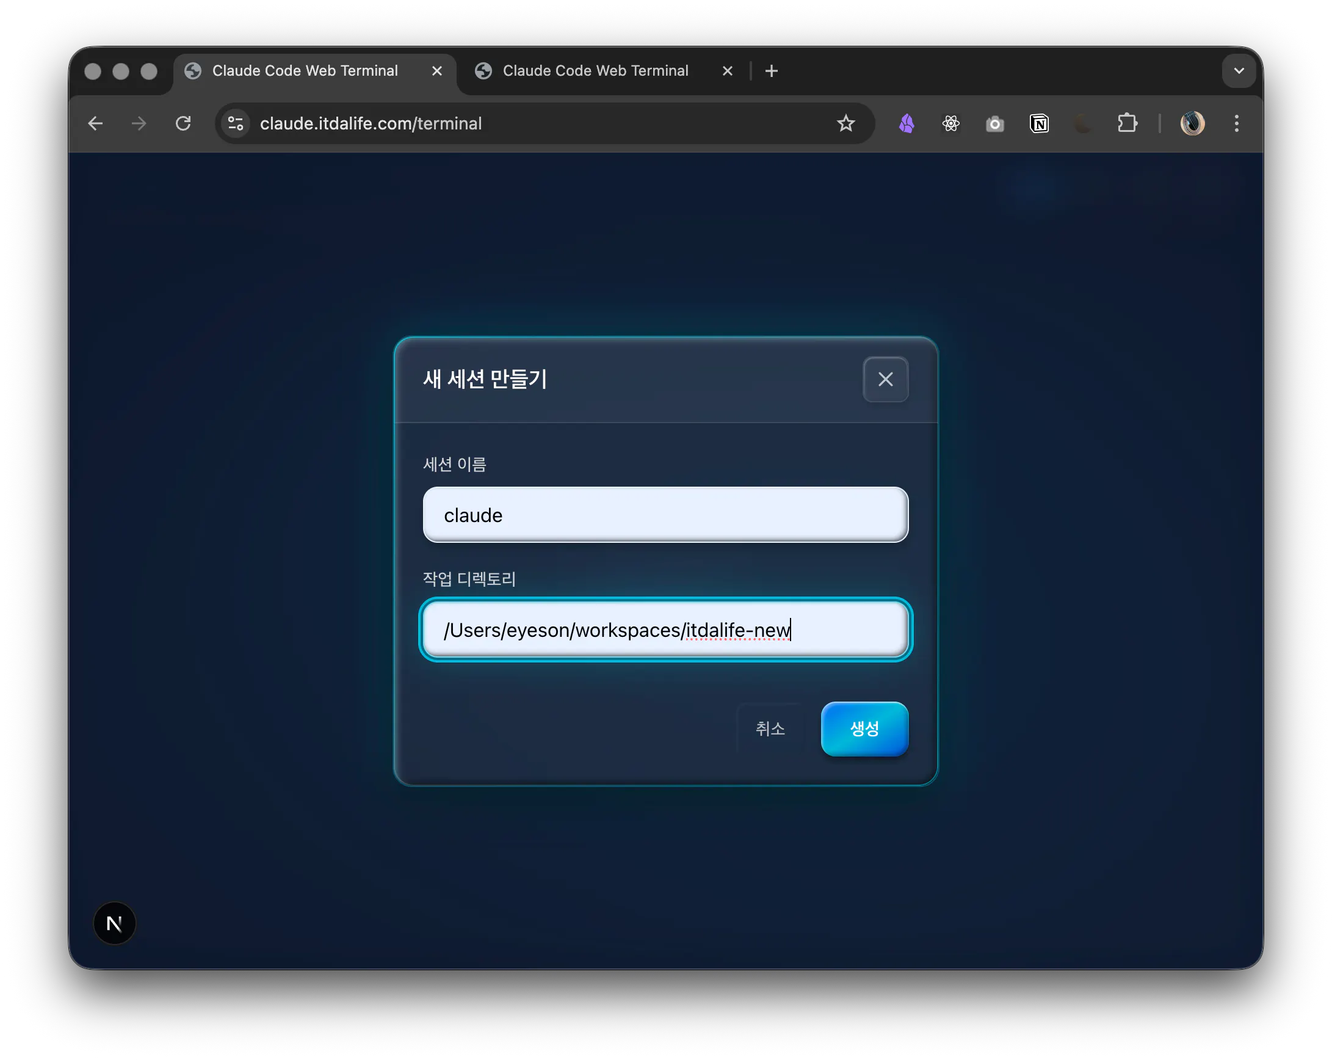Open the purple Obsidian extension icon

click(907, 123)
